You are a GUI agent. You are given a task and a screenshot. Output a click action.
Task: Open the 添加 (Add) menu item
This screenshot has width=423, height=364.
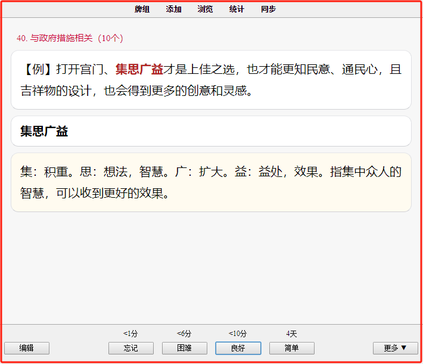pos(173,9)
